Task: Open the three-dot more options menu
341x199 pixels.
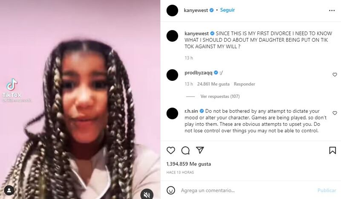Action: (332, 10)
